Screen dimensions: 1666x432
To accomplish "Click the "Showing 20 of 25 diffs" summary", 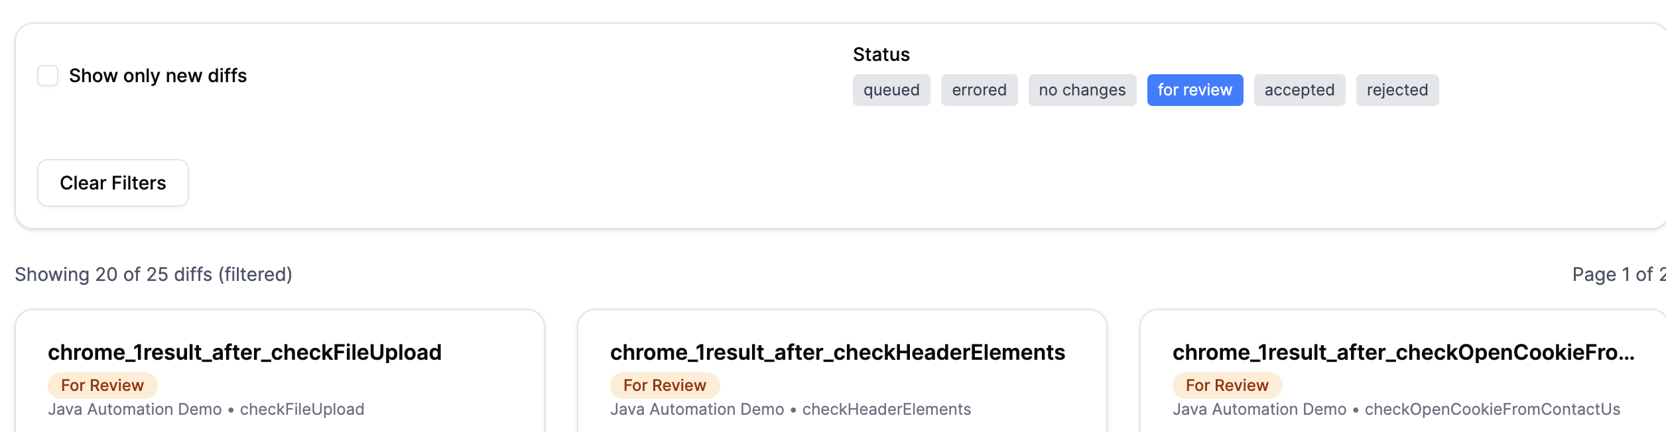I will (153, 274).
